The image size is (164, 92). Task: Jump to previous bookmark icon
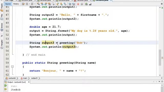58,4
